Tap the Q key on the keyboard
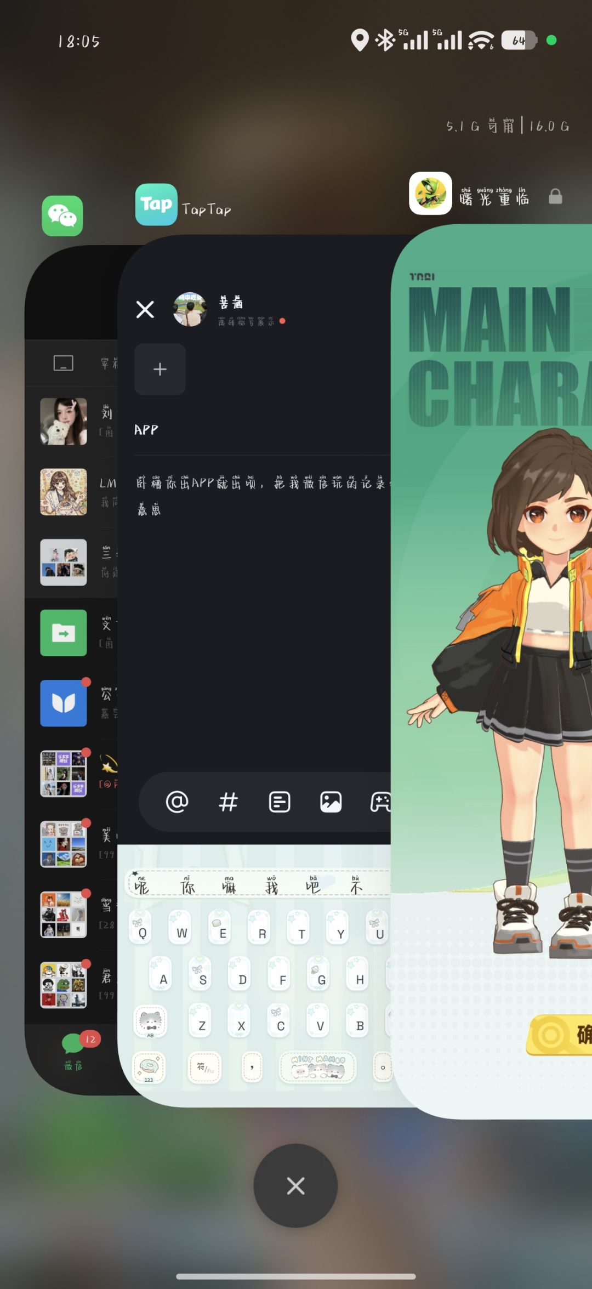Image resolution: width=592 pixels, height=1289 pixels. [141, 927]
